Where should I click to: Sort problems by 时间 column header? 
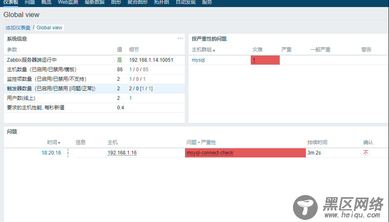[54, 142]
